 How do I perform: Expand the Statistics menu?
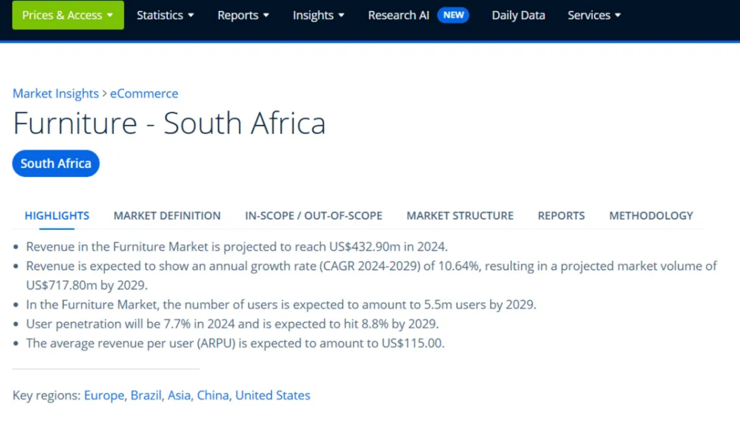coord(165,15)
